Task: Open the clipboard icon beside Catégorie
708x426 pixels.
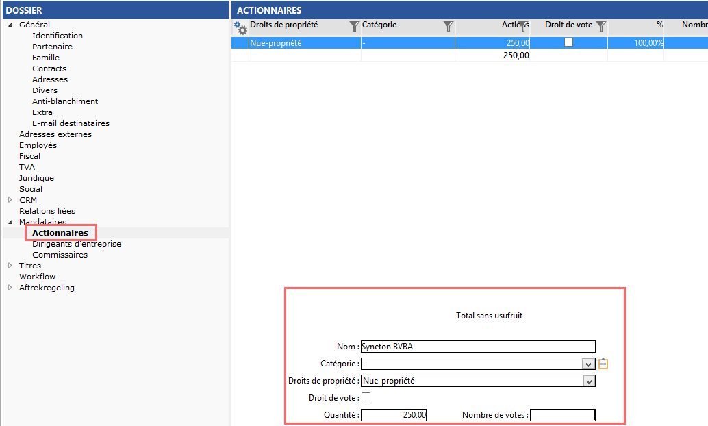Action: tap(603, 364)
